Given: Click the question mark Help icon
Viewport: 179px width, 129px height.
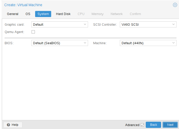Looking at the screenshot, I should coord(8,125).
